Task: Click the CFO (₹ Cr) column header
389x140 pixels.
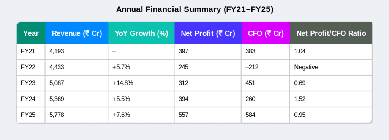Action: pos(266,33)
